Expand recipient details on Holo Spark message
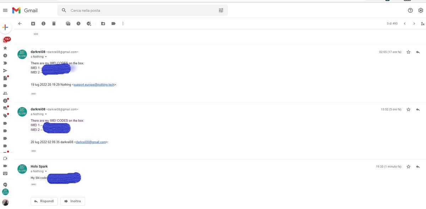Viewport: 426px width, 209px height. pyautogui.click(x=46, y=172)
